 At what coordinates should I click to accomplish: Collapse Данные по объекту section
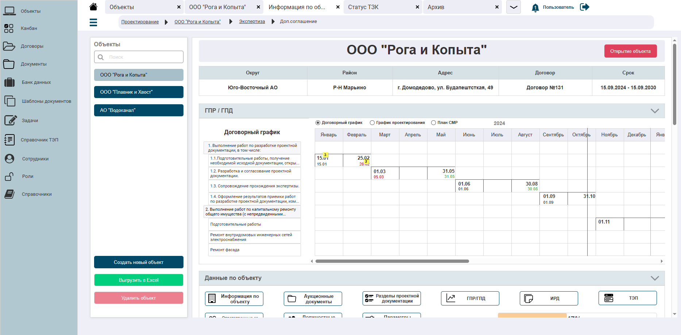[655, 278]
